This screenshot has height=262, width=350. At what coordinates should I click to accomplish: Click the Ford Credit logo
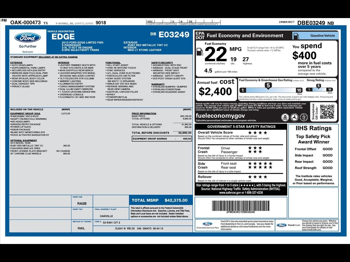pos(288,225)
